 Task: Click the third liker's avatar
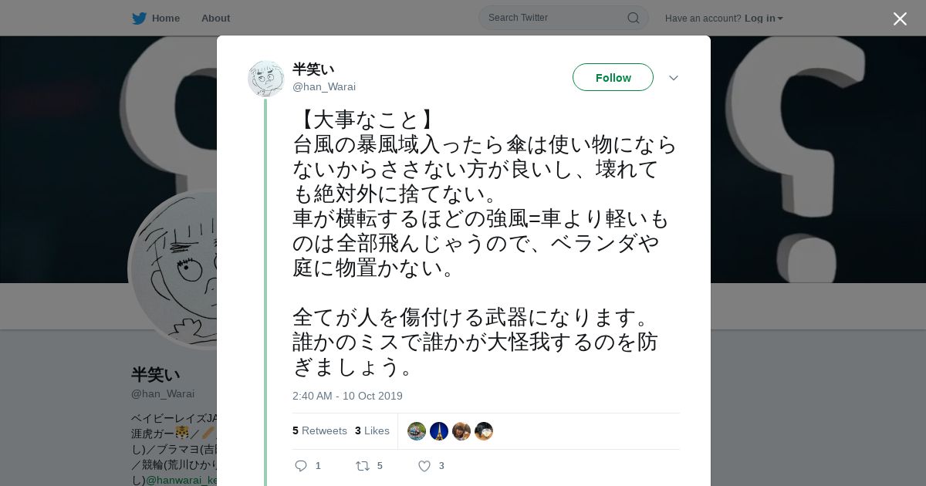461,431
